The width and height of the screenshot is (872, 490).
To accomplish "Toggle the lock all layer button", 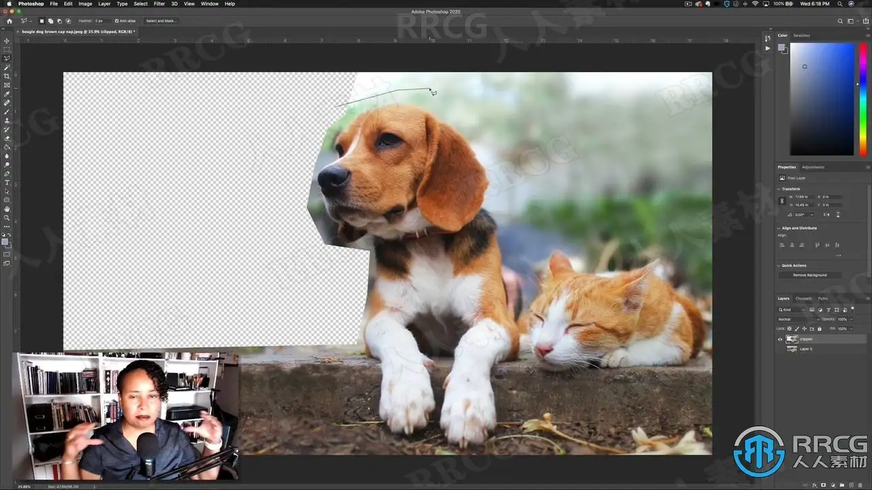I will point(819,329).
